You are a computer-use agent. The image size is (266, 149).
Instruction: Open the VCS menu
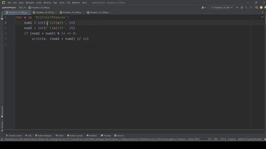click(x=68, y=2)
